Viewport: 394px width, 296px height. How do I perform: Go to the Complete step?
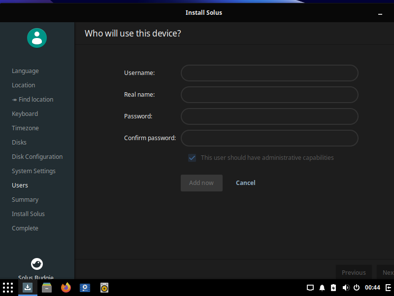pos(25,228)
